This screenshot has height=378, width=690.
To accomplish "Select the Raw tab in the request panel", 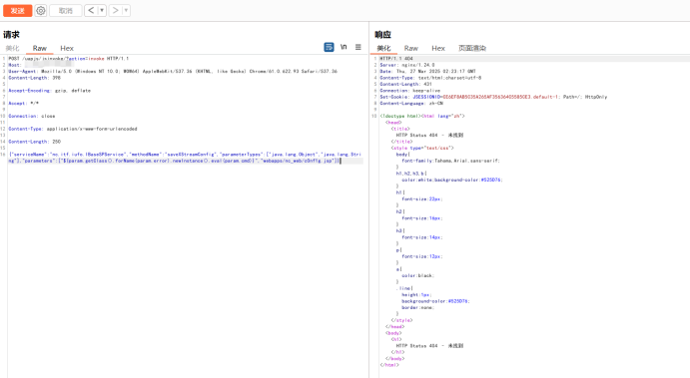I will (40, 48).
